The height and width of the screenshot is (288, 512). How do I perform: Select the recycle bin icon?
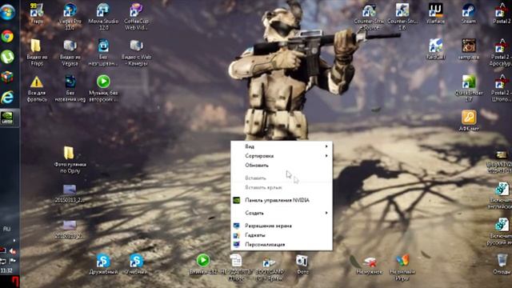pos(502,261)
